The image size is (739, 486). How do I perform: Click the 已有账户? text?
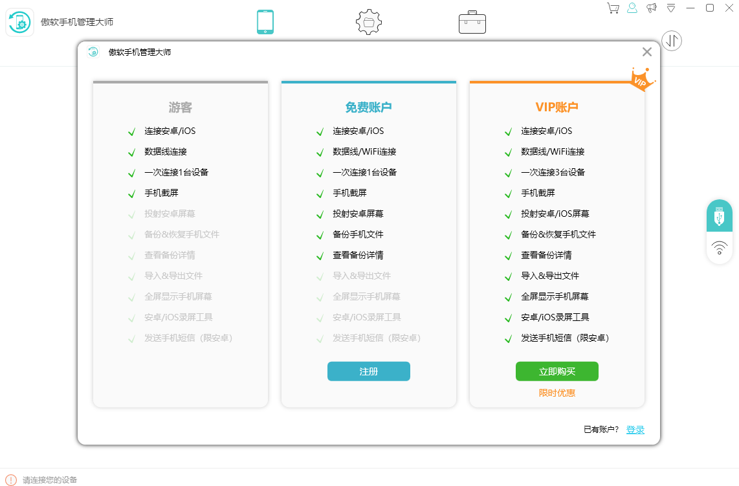pos(601,430)
